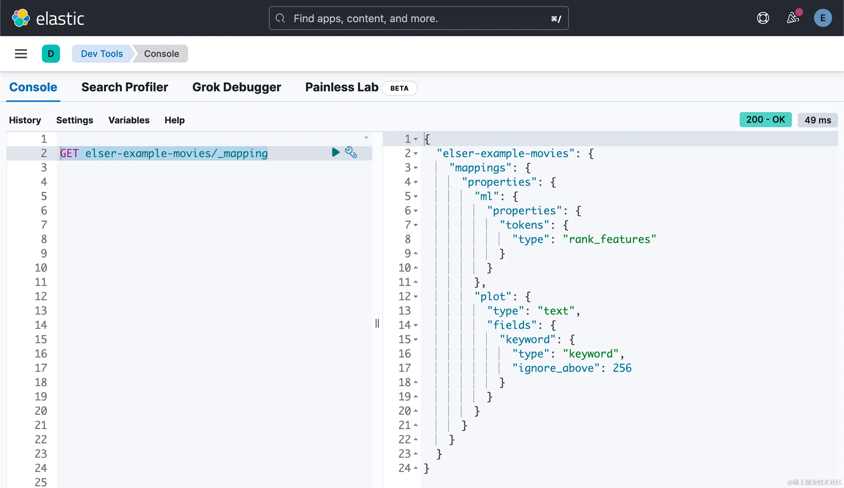The image size is (844, 488).
Task: Click the green D space avatar
Action: pos(51,54)
